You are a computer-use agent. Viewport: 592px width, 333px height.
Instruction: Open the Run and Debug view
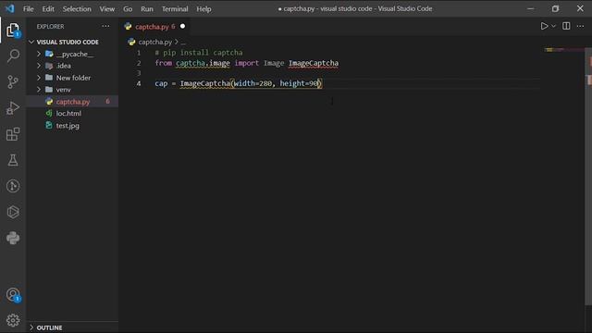13,108
